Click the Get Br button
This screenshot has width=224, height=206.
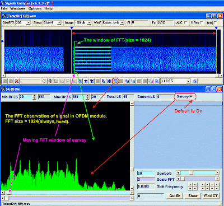coord(175,196)
